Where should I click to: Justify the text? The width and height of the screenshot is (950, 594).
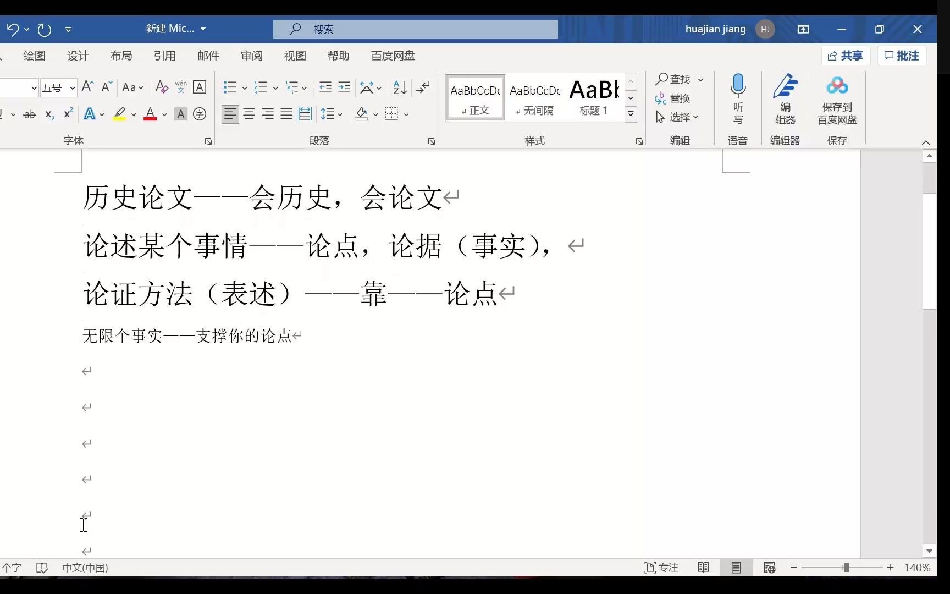click(286, 114)
